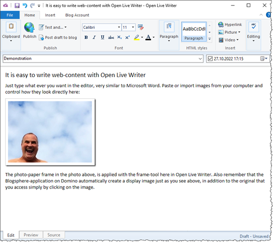Toggle the publish date checkbox

point(210,58)
